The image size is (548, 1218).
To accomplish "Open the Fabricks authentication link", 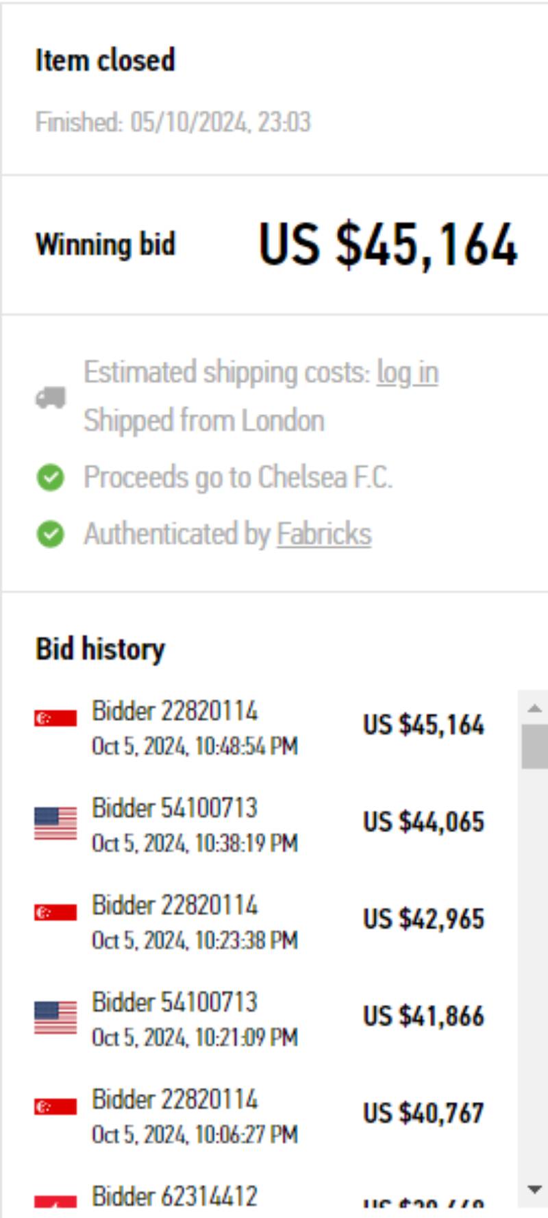I will pos(324,534).
